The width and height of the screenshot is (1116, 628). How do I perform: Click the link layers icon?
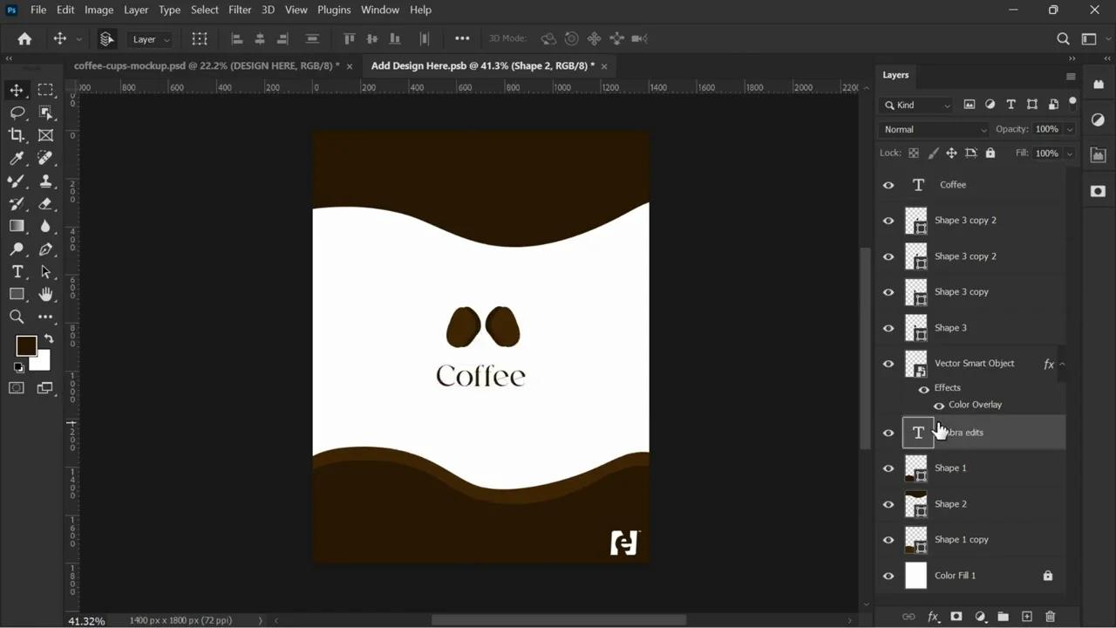point(908,617)
